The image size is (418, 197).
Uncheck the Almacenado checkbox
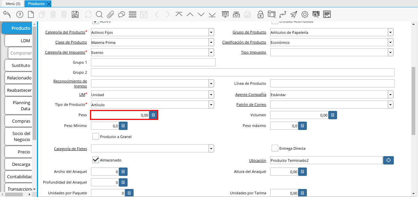click(96, 160)
